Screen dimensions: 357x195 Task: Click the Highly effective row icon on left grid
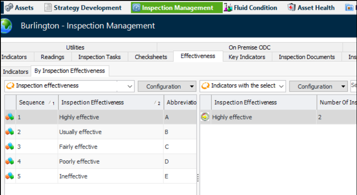click(10, 117)
